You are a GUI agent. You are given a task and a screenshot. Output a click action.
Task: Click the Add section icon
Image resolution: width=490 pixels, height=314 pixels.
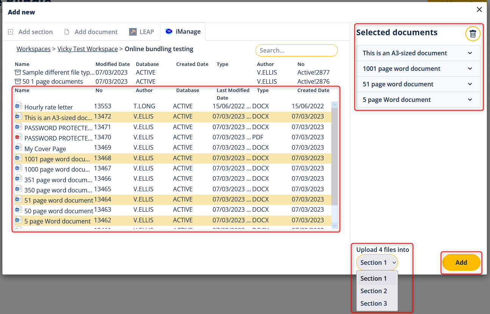(x=11, y=31)
